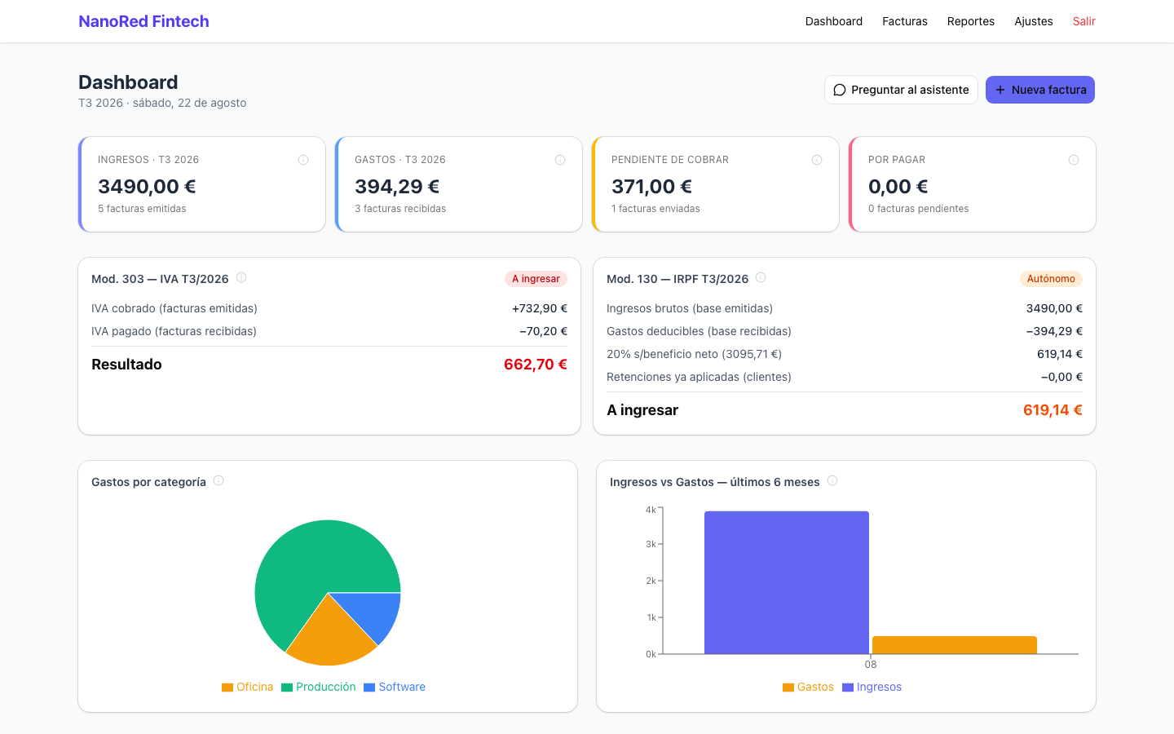The width and height of the screenshot is (1174, 734).
Task: Click info icon next to Gastos por categoría
Action: [218, 480]
